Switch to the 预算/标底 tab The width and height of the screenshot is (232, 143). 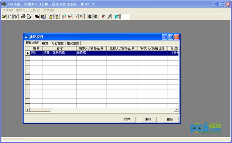coord(32,43)
